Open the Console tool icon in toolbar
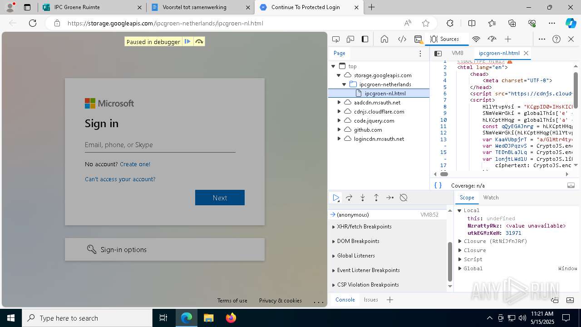 418,39
